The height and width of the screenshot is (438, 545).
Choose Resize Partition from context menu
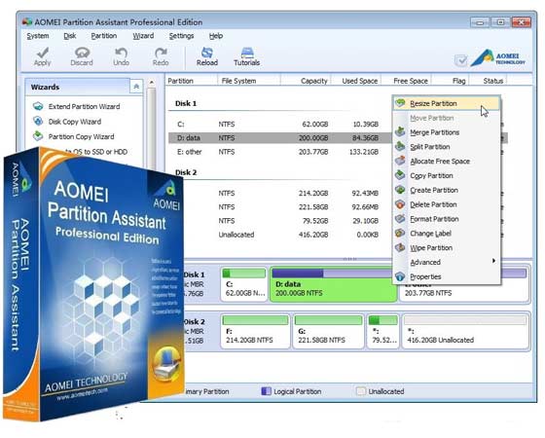pyautogui.click(x=447, y=103)
